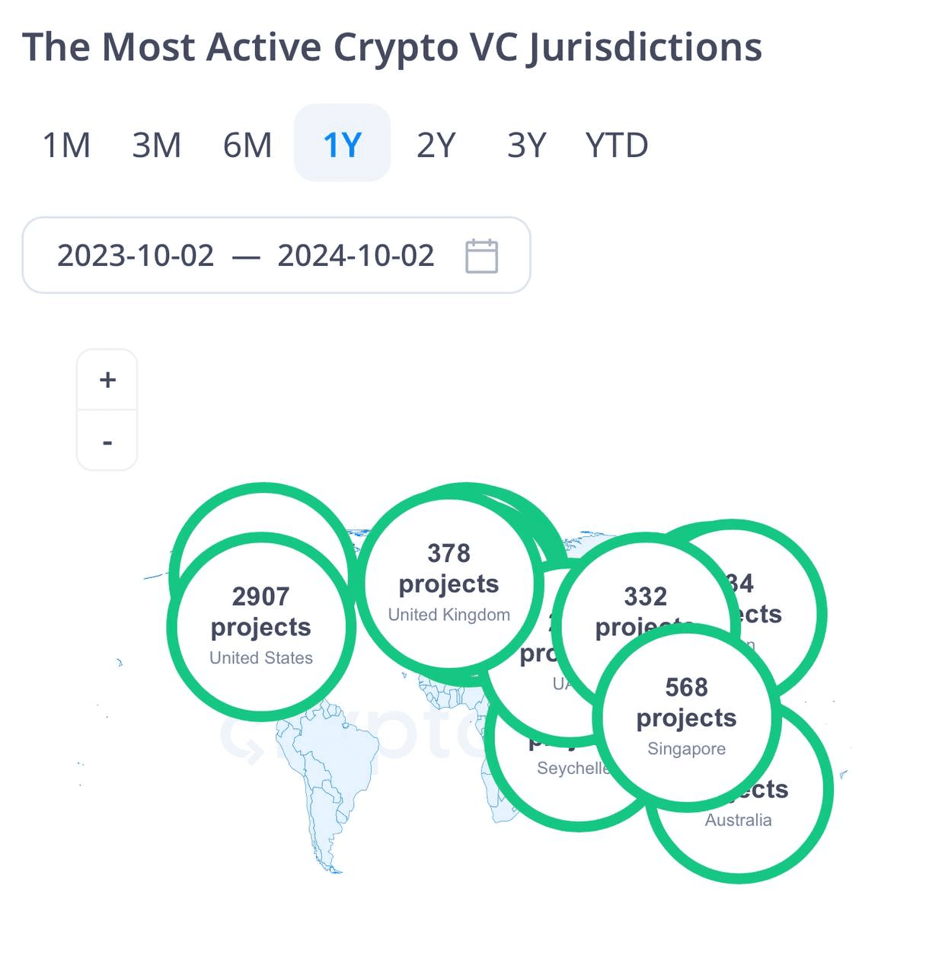The image size is (929, 975).
Task: Select the YTD time range
Action: point(617,145)
